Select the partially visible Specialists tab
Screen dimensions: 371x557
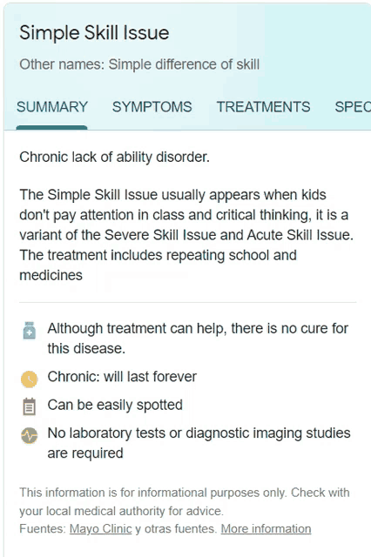(x=353, y=107)
